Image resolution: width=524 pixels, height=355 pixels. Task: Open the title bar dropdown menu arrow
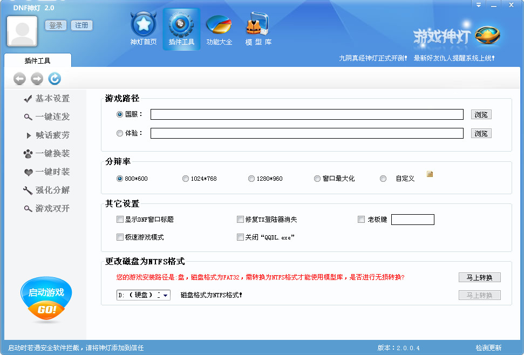pyautogui.click(x=479, y=5)
